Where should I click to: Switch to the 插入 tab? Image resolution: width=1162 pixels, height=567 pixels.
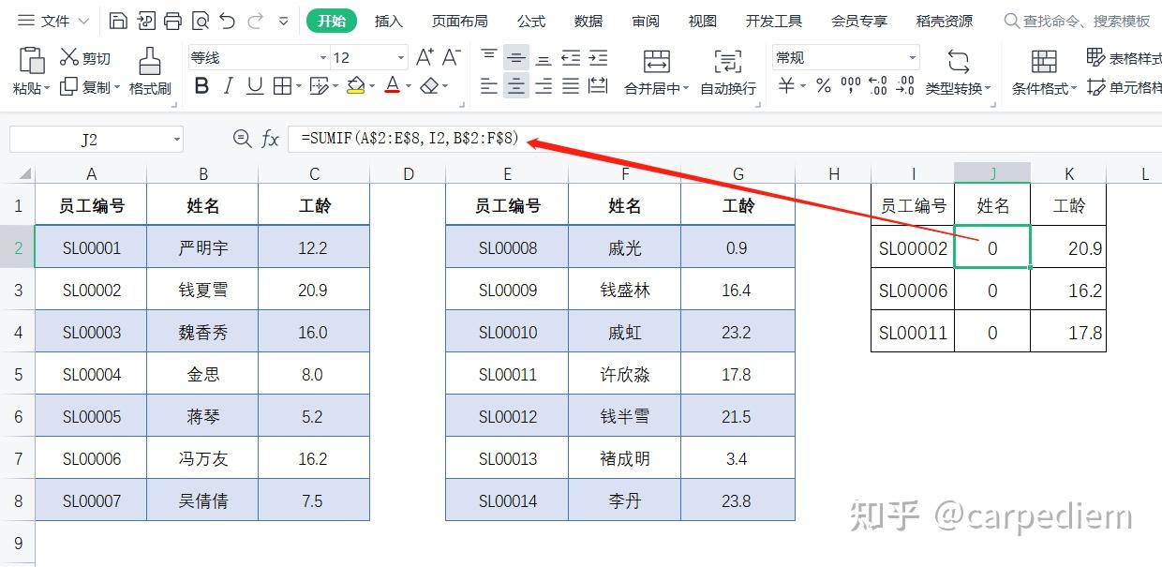388,21
